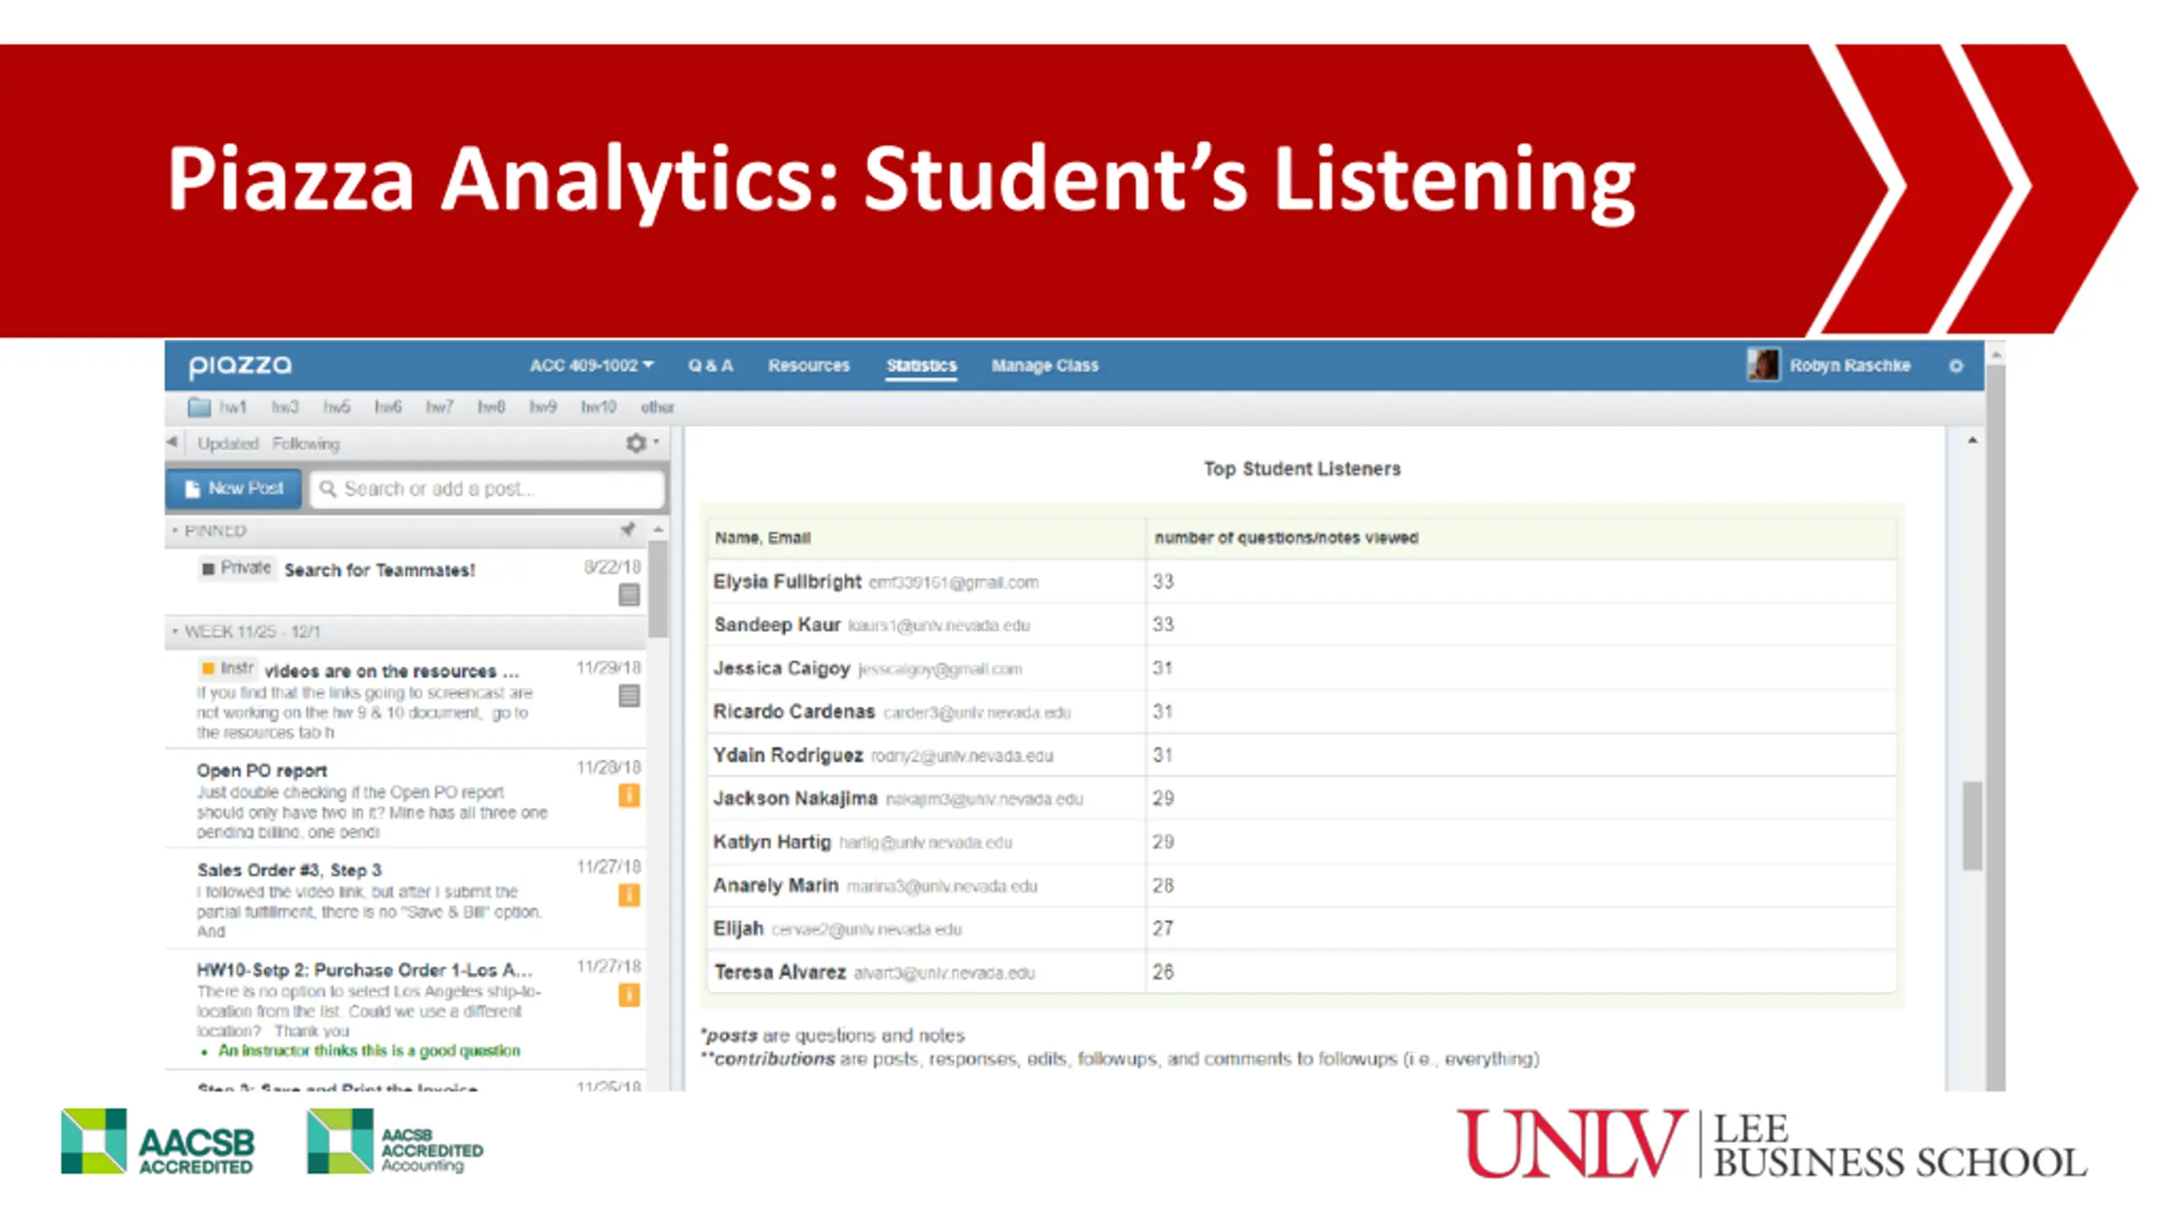Viewport: 2162px width, 1216px height.
Task: Click the New Post button
Action: click(233, 489)
